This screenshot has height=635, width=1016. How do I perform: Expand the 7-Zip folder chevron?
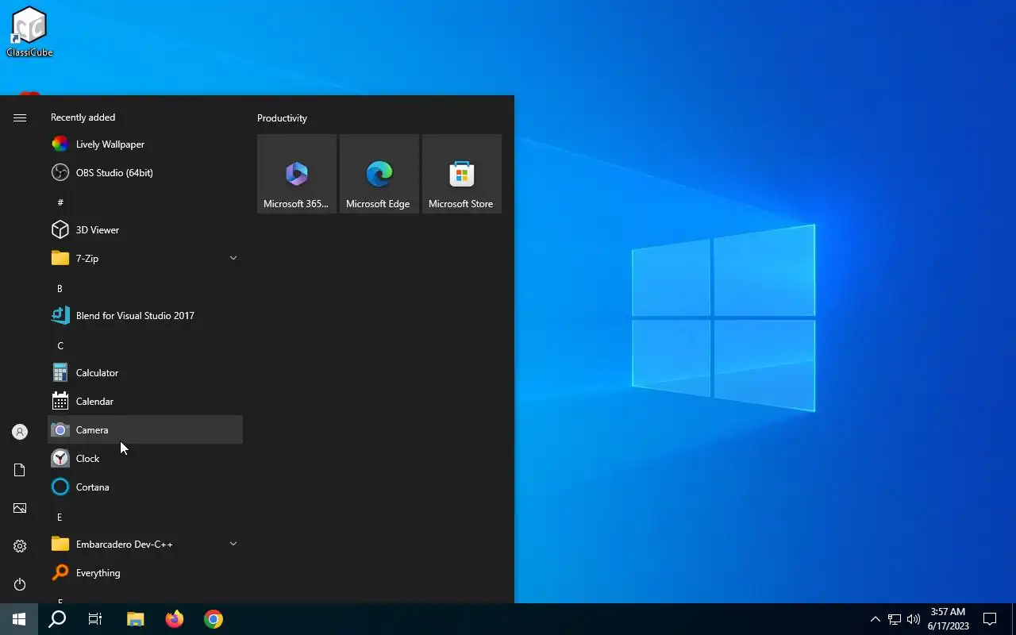point(233,259)
